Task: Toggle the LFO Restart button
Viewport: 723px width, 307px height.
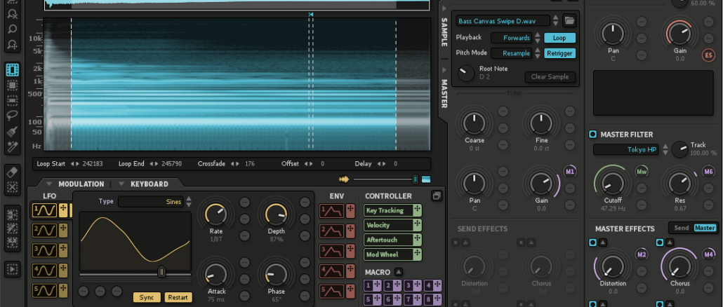Action: coord(178,297)
